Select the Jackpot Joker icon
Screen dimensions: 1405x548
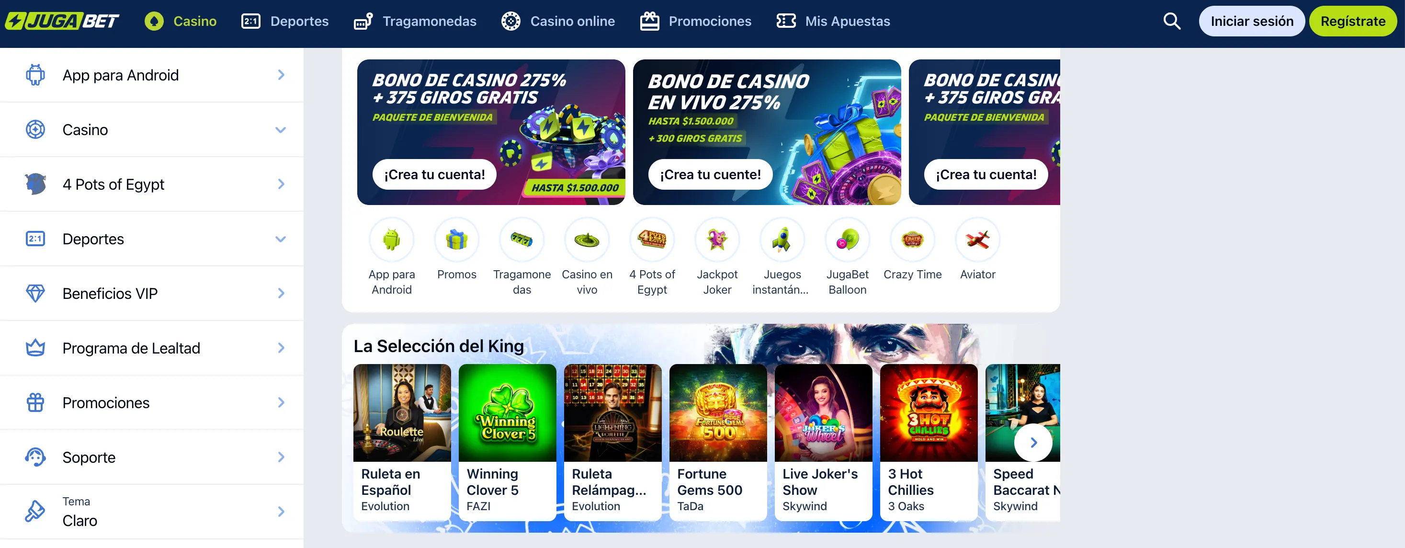pyautogui.click(x=717, y=239)
